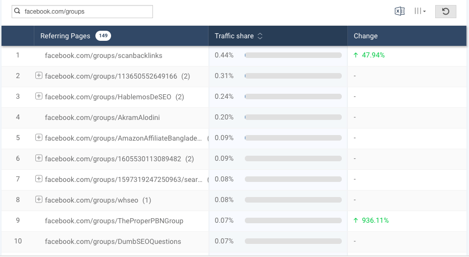The image size is (469, 257).
Task: Open the column settings dropdown
Action: (420, 12)
